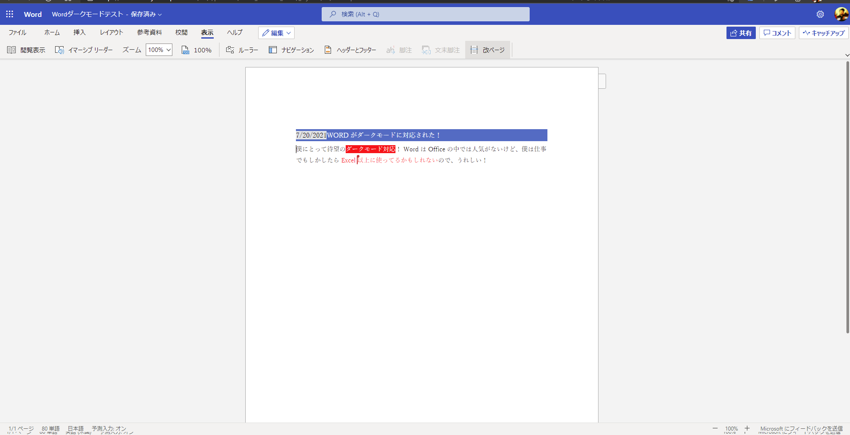Switch to the 参考資料 tab
Viewport: 850px width, 435px height.
click(149, 32)
